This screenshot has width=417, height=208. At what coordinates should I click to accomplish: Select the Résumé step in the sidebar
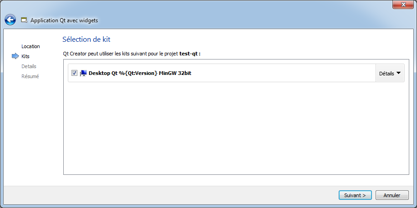tap(30, 76)
